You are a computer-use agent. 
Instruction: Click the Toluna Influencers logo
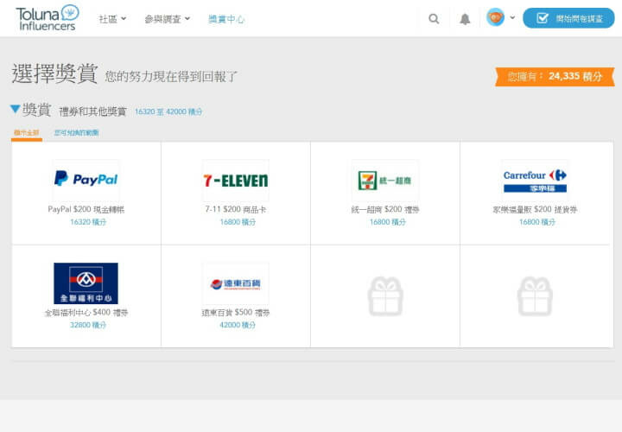pos(48,18)
